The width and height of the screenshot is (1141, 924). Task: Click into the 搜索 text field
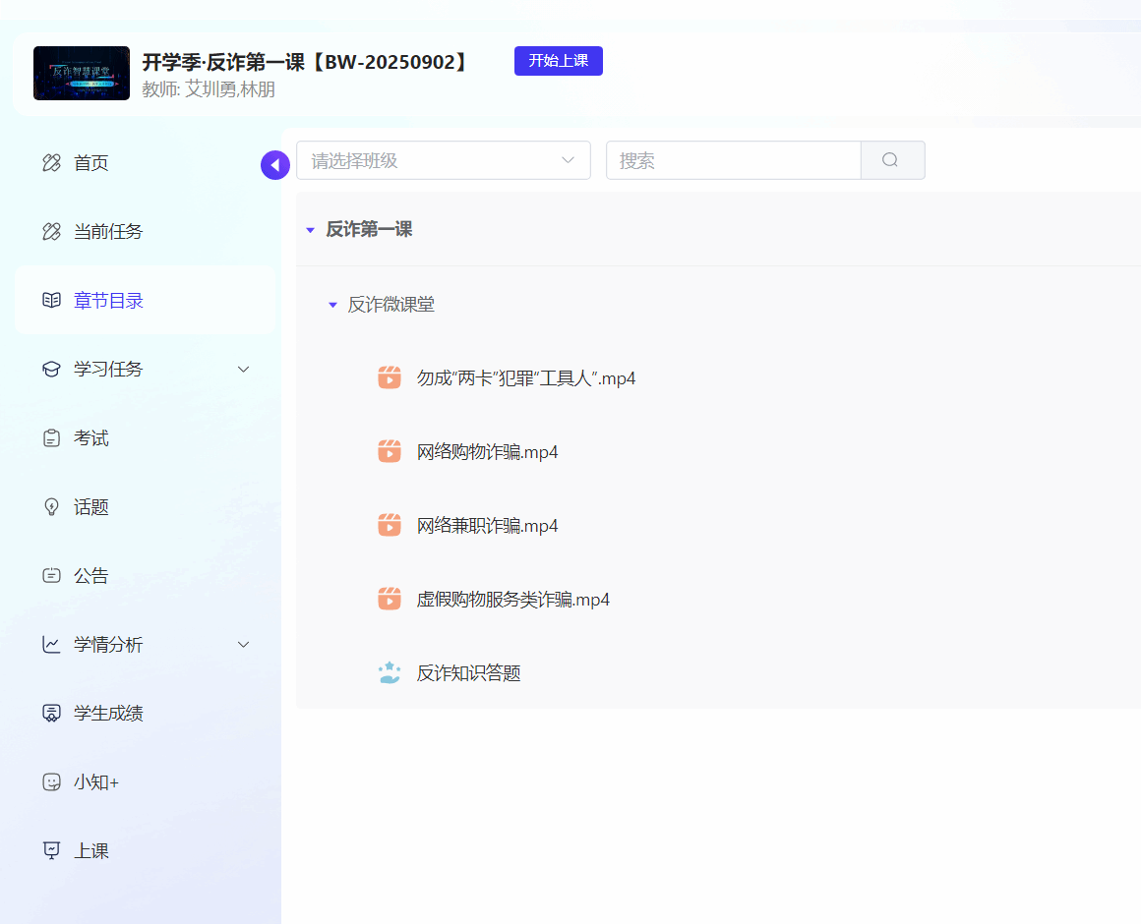(733, 160)
